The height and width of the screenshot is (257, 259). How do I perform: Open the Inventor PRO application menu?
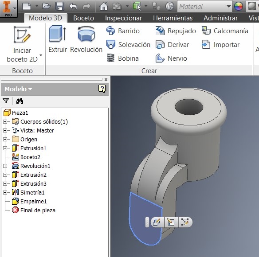coord(8,8)
